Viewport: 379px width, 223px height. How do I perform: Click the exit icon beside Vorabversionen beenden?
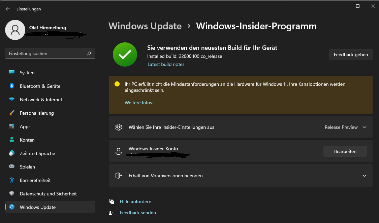click(x=119, y=176)
